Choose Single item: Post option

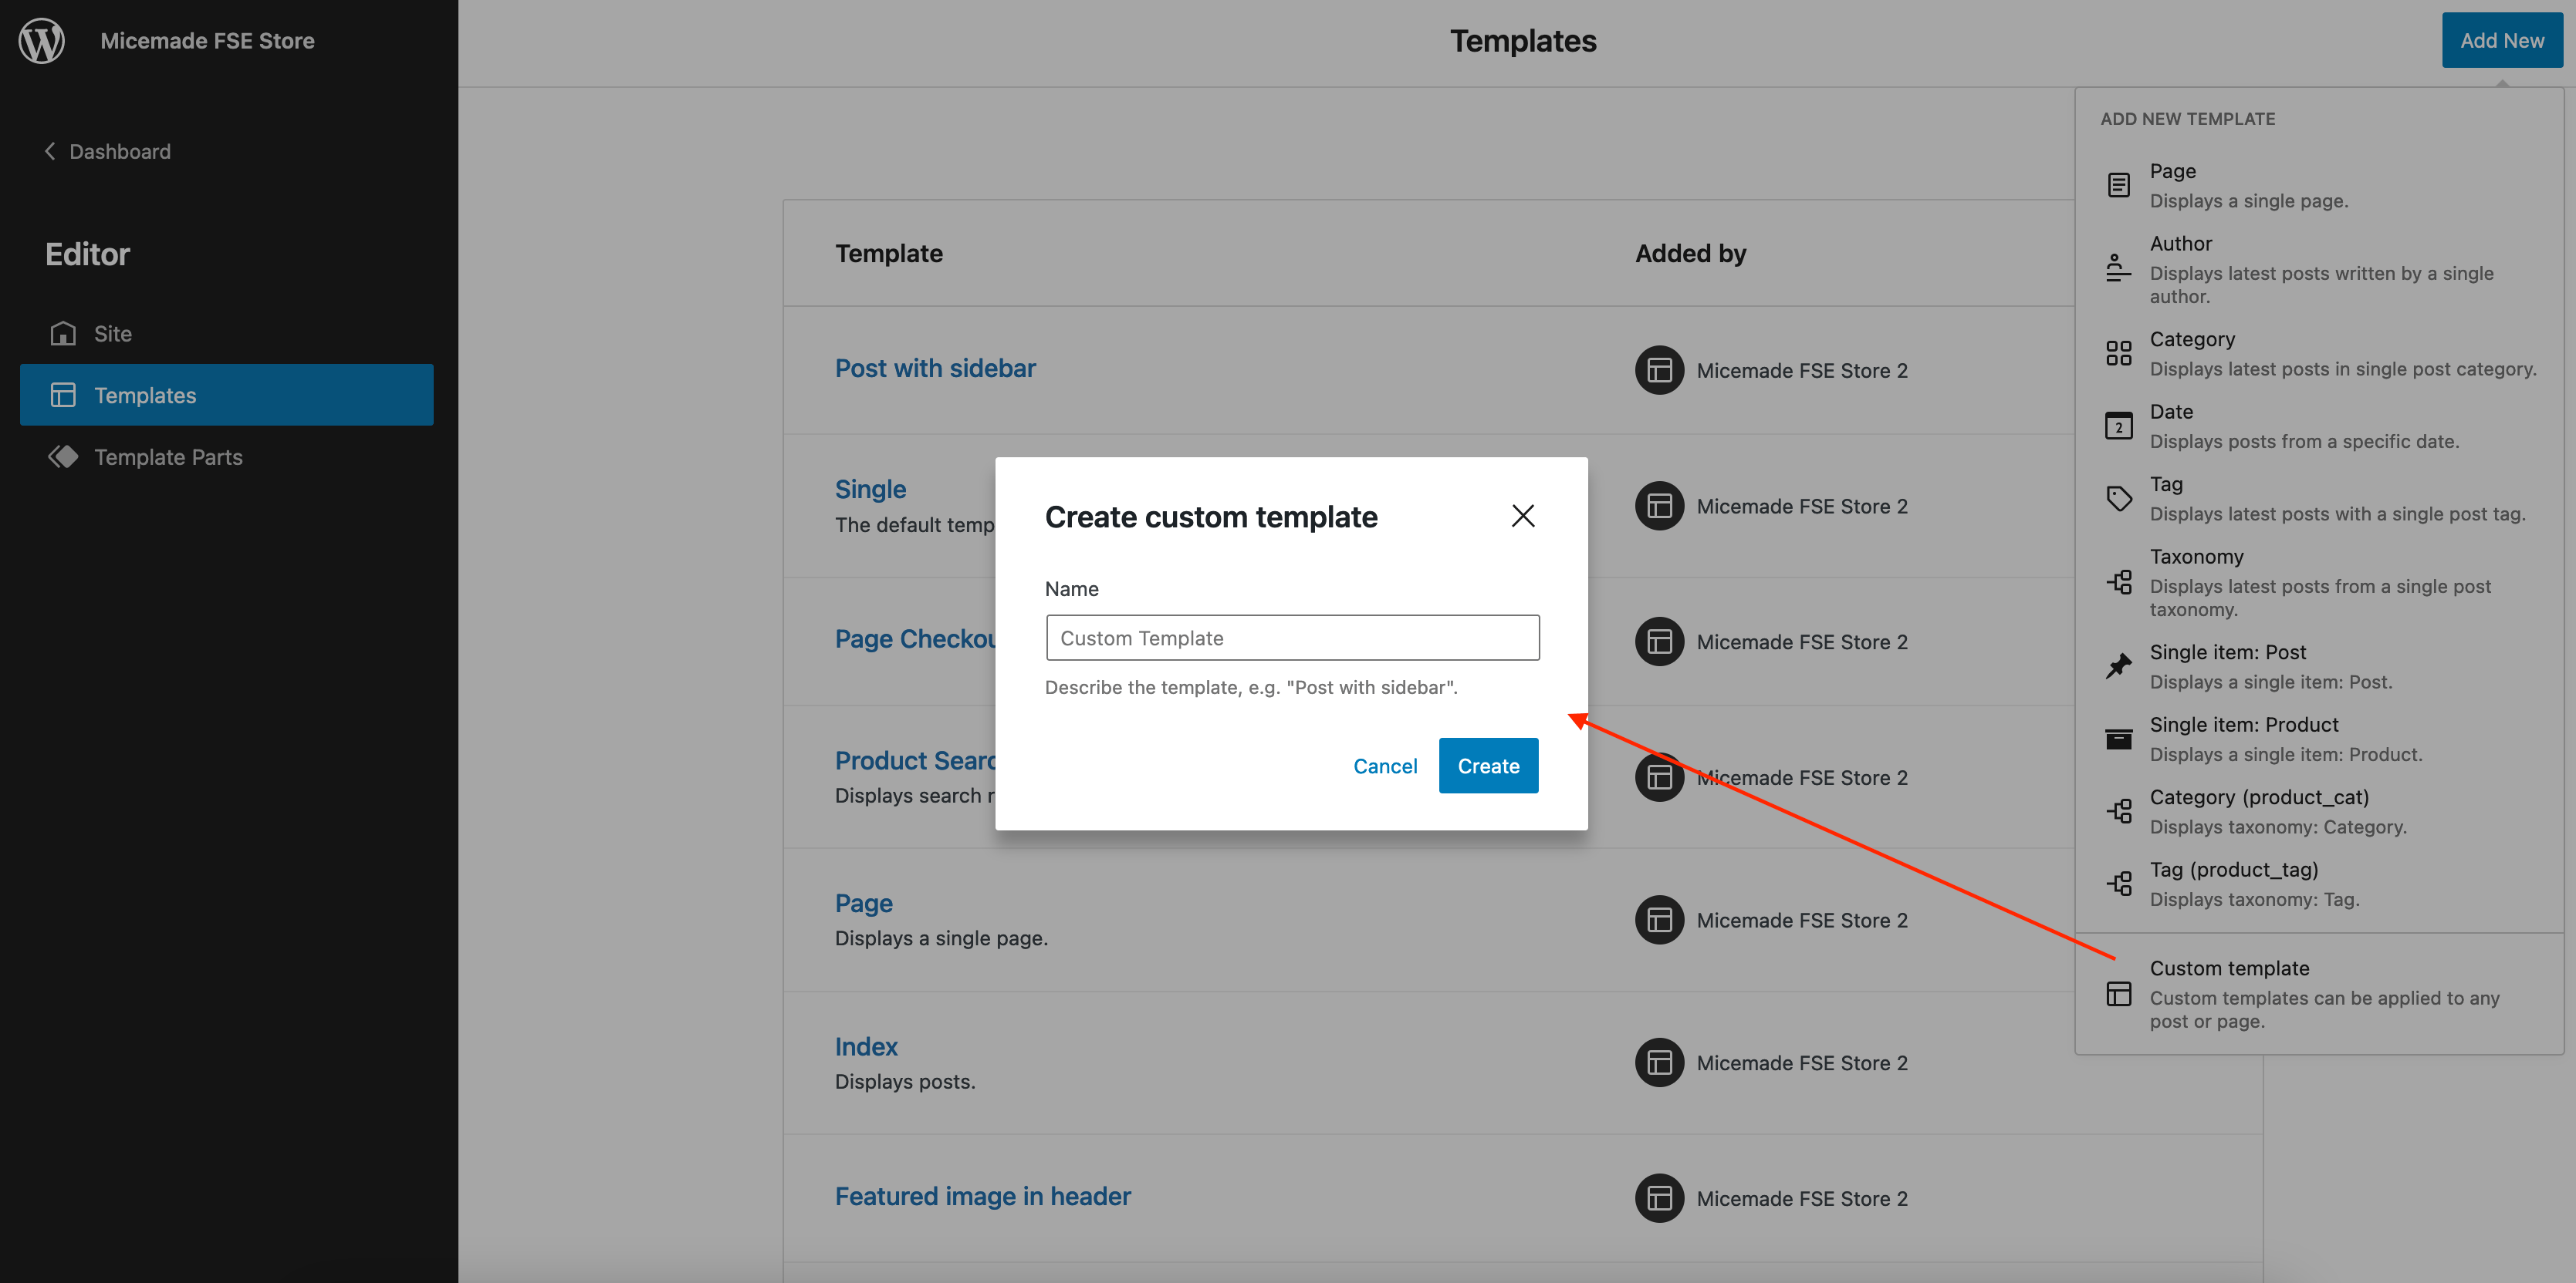click(2318, 665)
